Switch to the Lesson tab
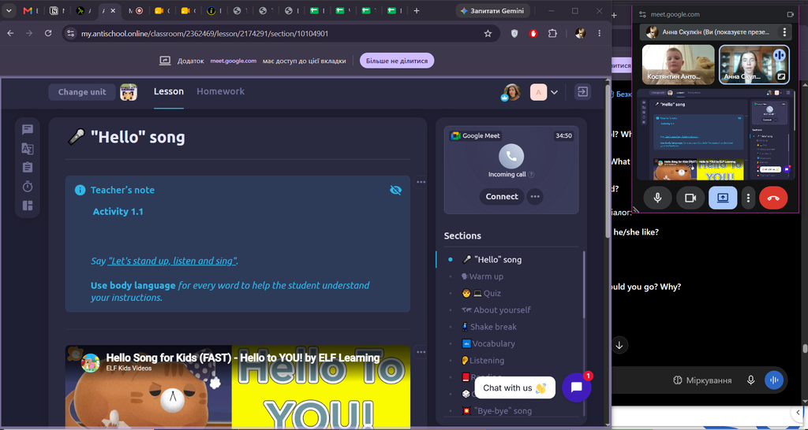Viewport: 808px width, 430px height. click(169, 91)
